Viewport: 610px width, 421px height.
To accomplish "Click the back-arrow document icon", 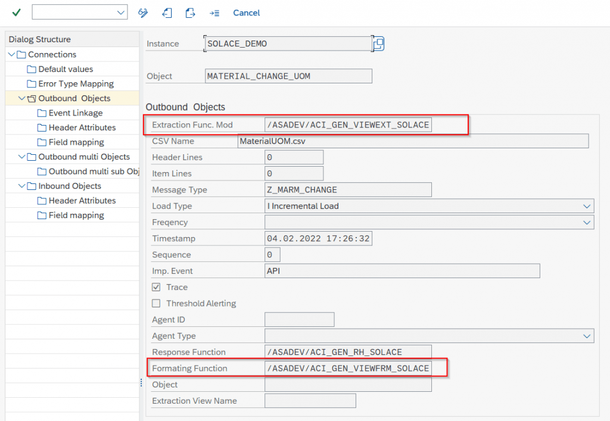I will tap(167, 12).
